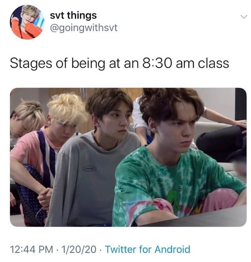Open the attached photo in the tweet
Screen dimensions: 251x262
point(128,157)
